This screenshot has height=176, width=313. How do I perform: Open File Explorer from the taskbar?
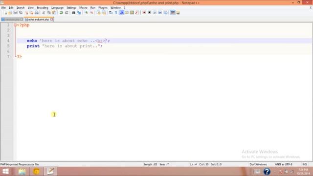(22, 171)
